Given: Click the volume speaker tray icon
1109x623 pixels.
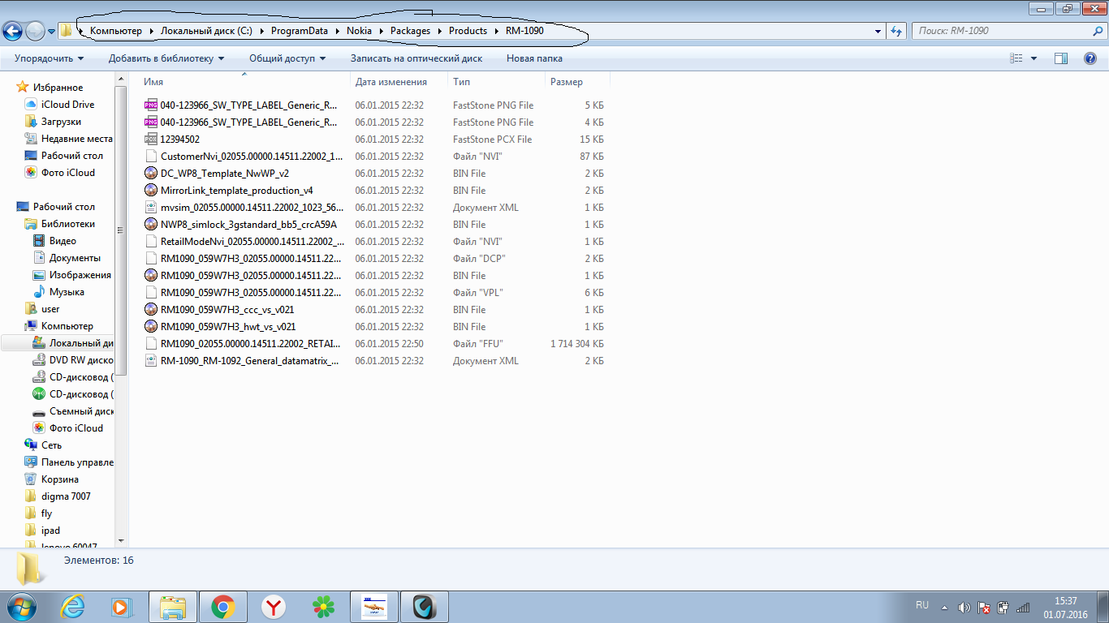Looking at the screenshot, I should (x=964, y=607).
